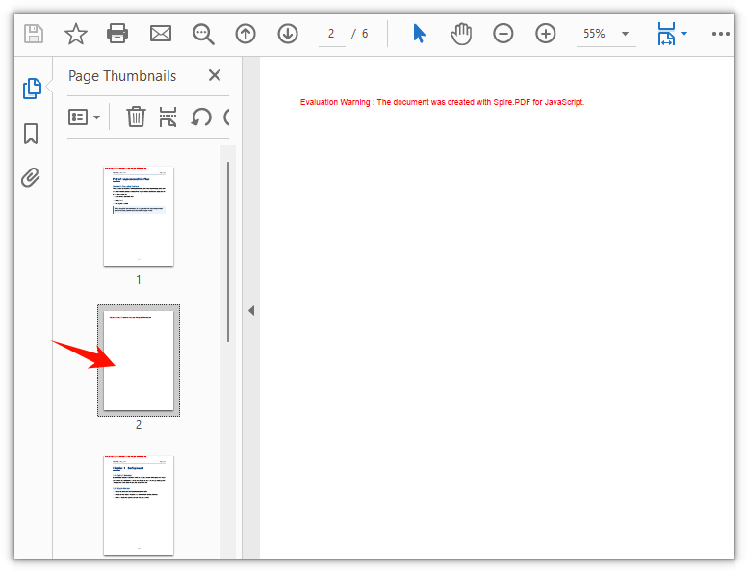The height and width of the screenshot is (573, 748).
Task: Collapse the navigation pane with triangle arrow
Action: pos(251,311)
